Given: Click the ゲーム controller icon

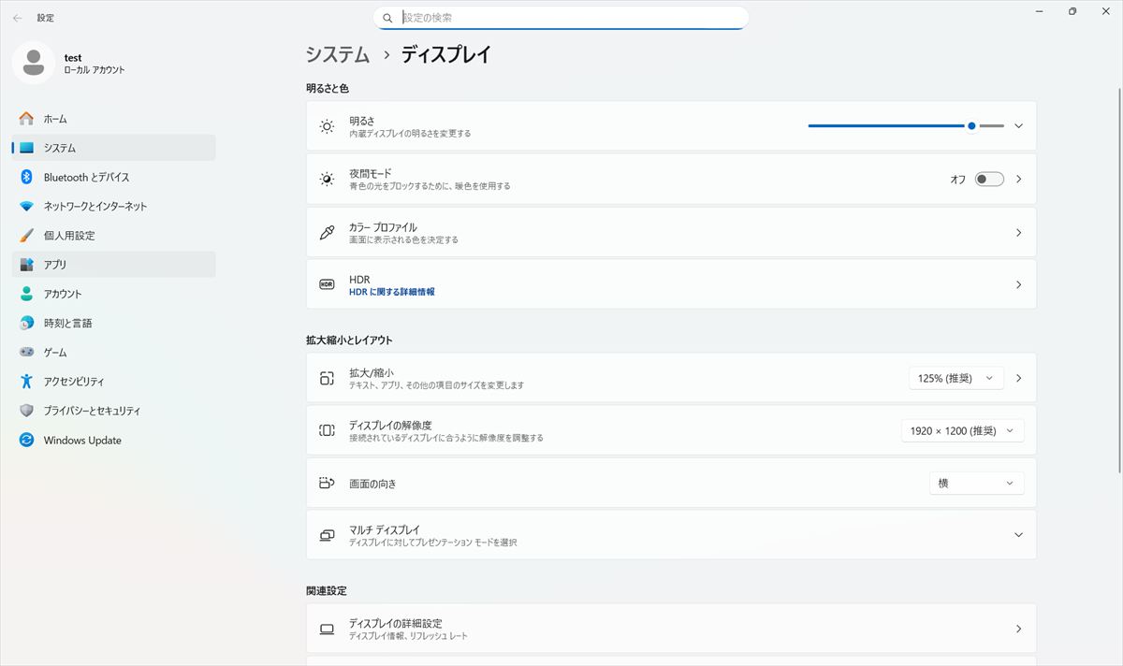Looking at the screenshot, I should click(x=26, y=353).
